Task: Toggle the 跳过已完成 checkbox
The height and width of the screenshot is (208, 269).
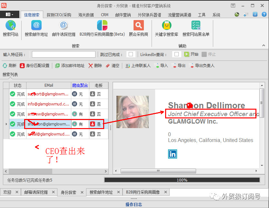Action: [131, 54]
